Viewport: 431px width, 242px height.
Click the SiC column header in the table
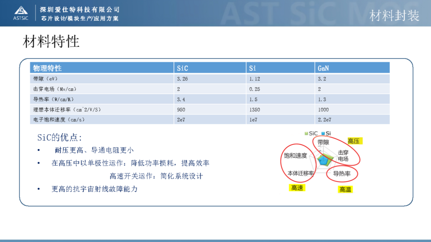coord(182,68)
